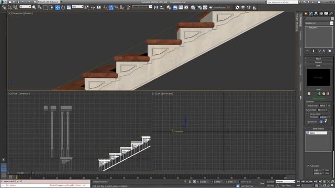
Task: Toggle the Vertex Weld checkbox
Action: (308, 114)
